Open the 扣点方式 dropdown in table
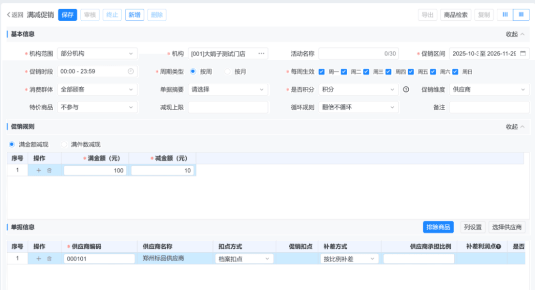This screenshot has width=535, height=290. click(x=244, y=259)
